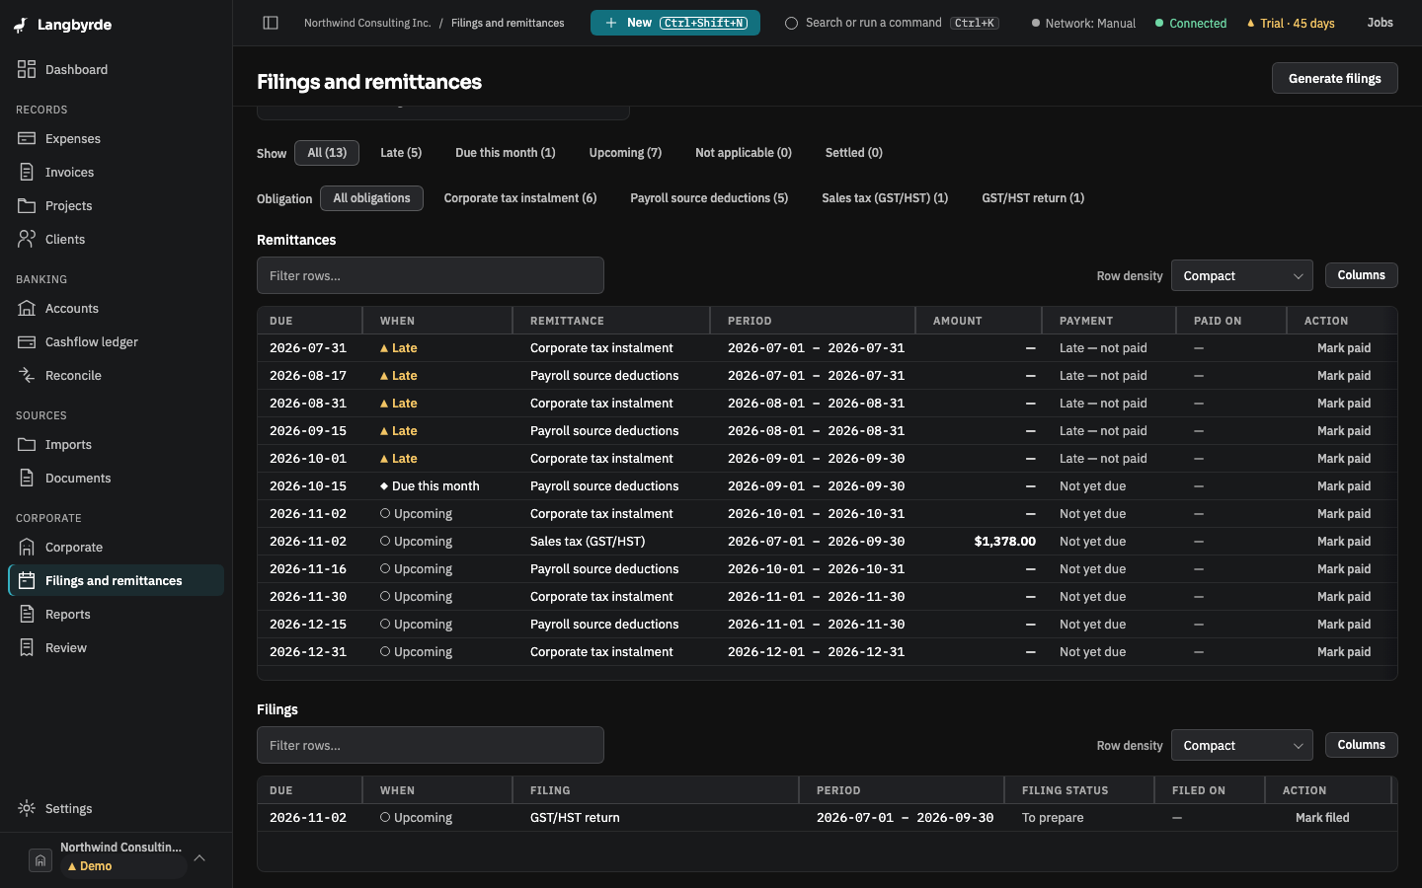The height and width of the screenshot is (888, 1422).
Task: Click the Remittances filter rows field
Action: (x=431, y=275)
